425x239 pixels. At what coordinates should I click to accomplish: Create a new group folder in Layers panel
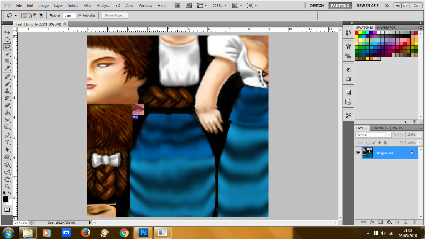pyautogui.click(x=397, y=222)
